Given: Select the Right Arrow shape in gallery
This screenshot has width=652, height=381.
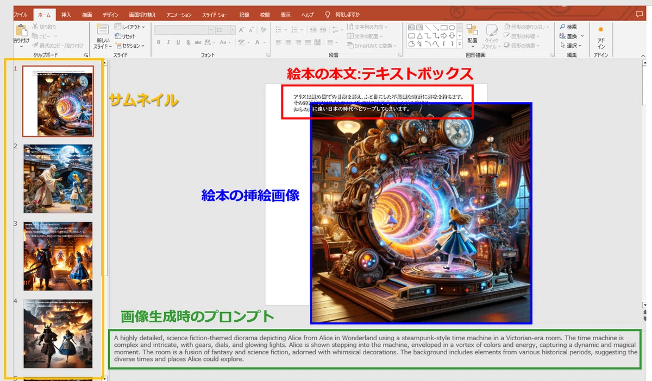Looking at the screenshot, I should tap(444, 36).
